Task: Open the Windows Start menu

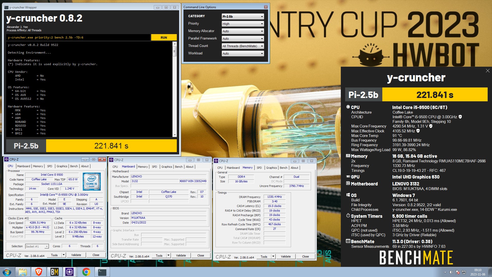Action: point(7,272)
